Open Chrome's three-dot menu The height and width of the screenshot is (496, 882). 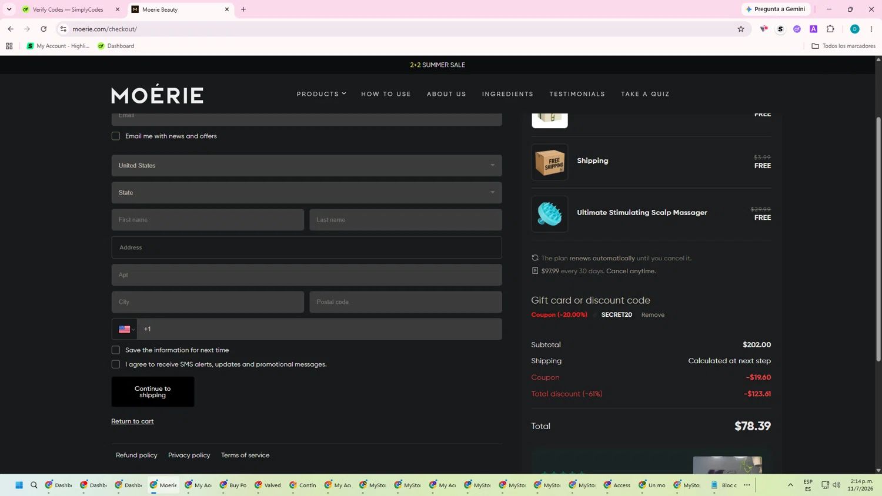coord(871,29)
